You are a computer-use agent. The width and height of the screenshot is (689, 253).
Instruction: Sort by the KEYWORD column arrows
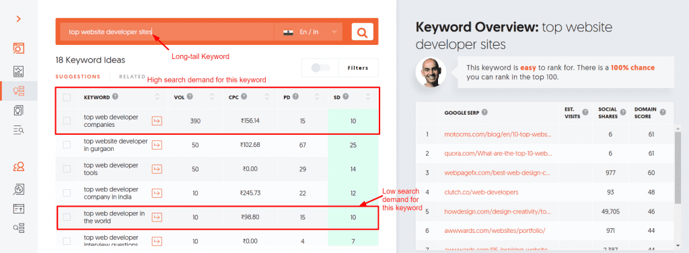[157, 97]
